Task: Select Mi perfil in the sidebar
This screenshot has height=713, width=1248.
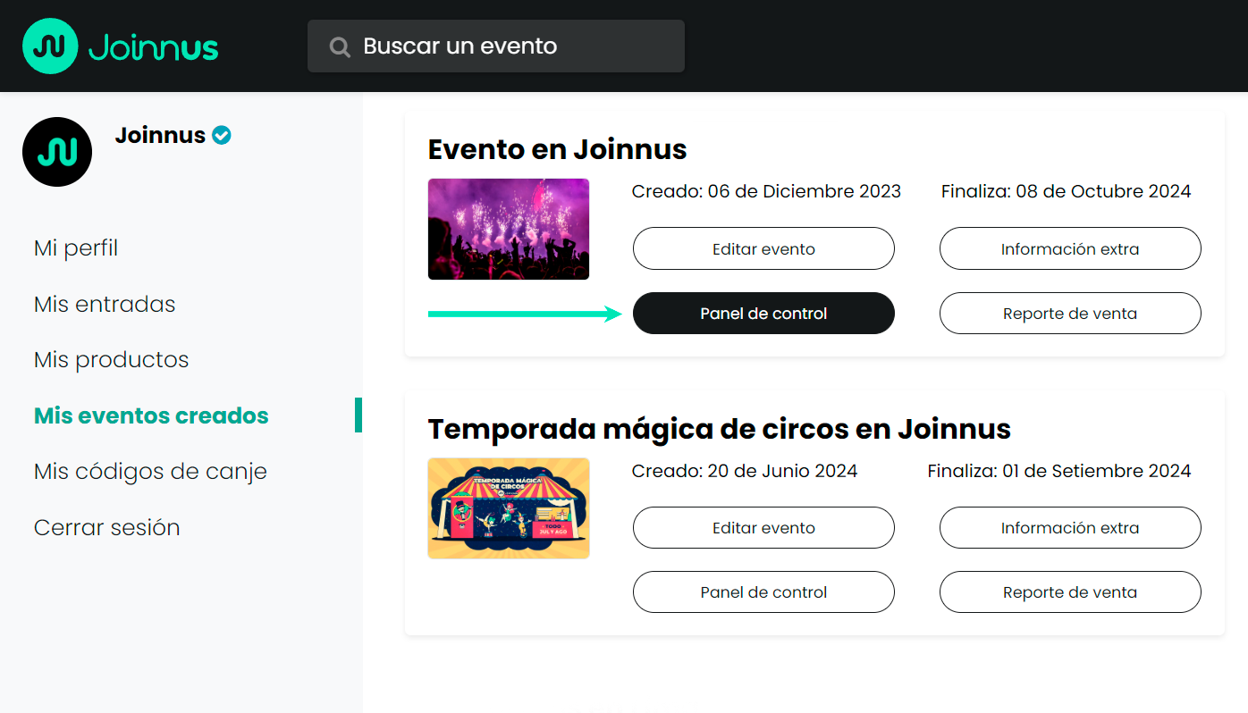Action: (x=75, y=247)
